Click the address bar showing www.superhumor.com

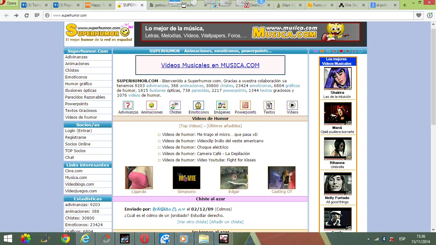click(229, 15)
